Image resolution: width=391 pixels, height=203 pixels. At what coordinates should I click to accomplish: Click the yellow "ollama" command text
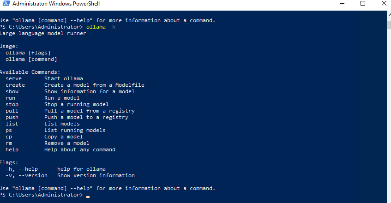tap(96, 27)
